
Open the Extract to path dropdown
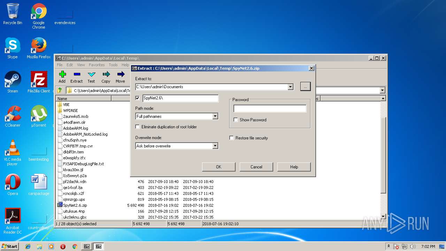click(x=291, y=87)
